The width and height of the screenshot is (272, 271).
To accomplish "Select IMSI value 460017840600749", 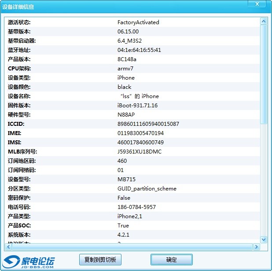I will [x=140, y=143].
